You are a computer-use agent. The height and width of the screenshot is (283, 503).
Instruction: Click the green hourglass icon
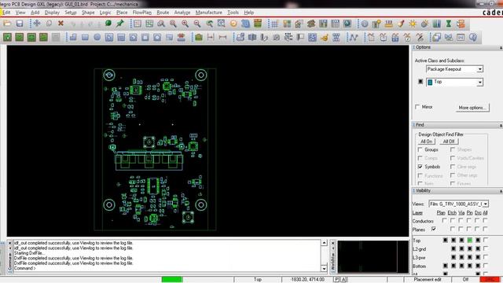coord(449,24)
